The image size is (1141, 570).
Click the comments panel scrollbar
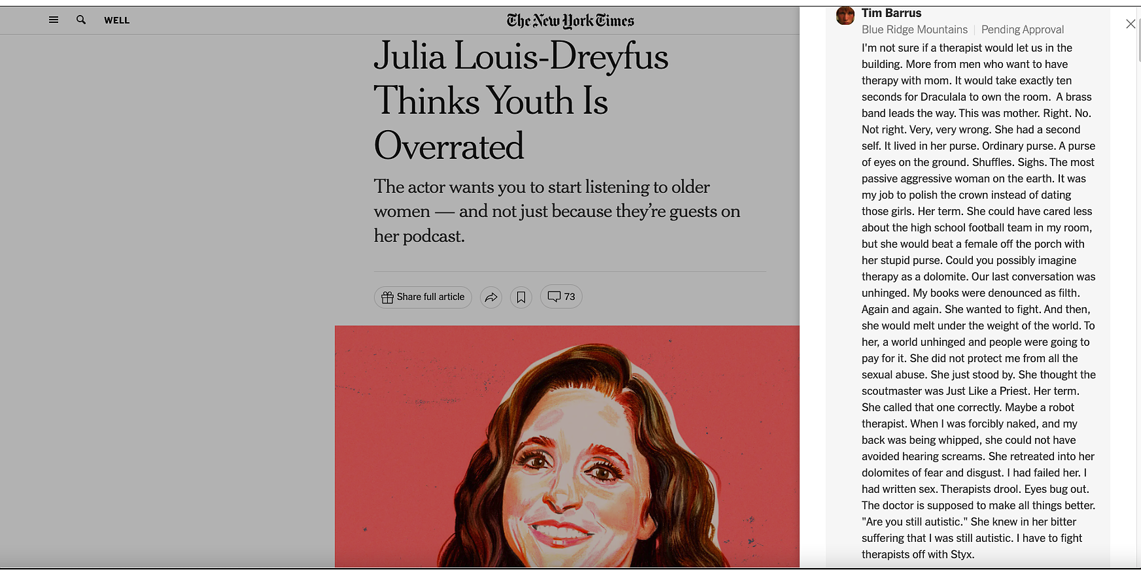(1138, 39)
